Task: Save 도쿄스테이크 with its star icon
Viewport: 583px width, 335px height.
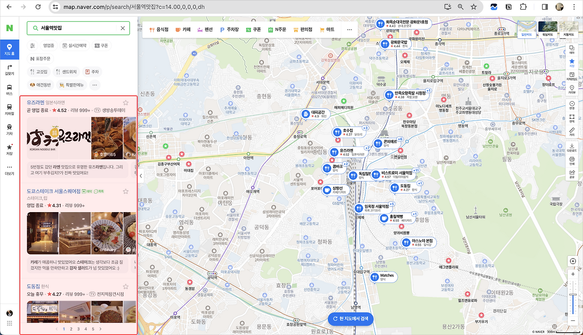Action: pos(126,192)
